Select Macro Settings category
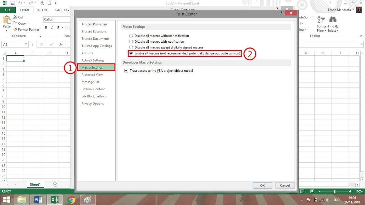The height and width of the screenshot is (205, 365). [97, 68]
